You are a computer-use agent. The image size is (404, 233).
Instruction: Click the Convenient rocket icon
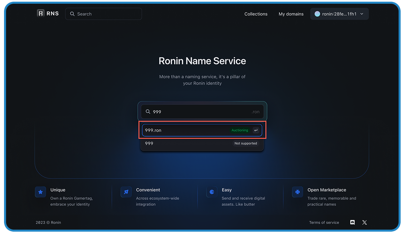pyautogui.click(x=126, y=192)
